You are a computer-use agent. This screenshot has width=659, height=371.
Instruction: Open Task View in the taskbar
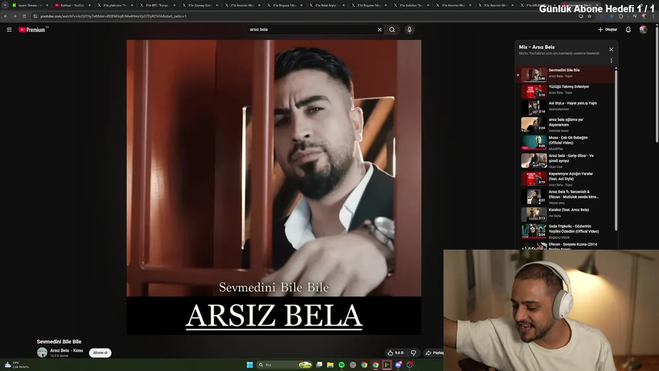click(x=319, y=365)
